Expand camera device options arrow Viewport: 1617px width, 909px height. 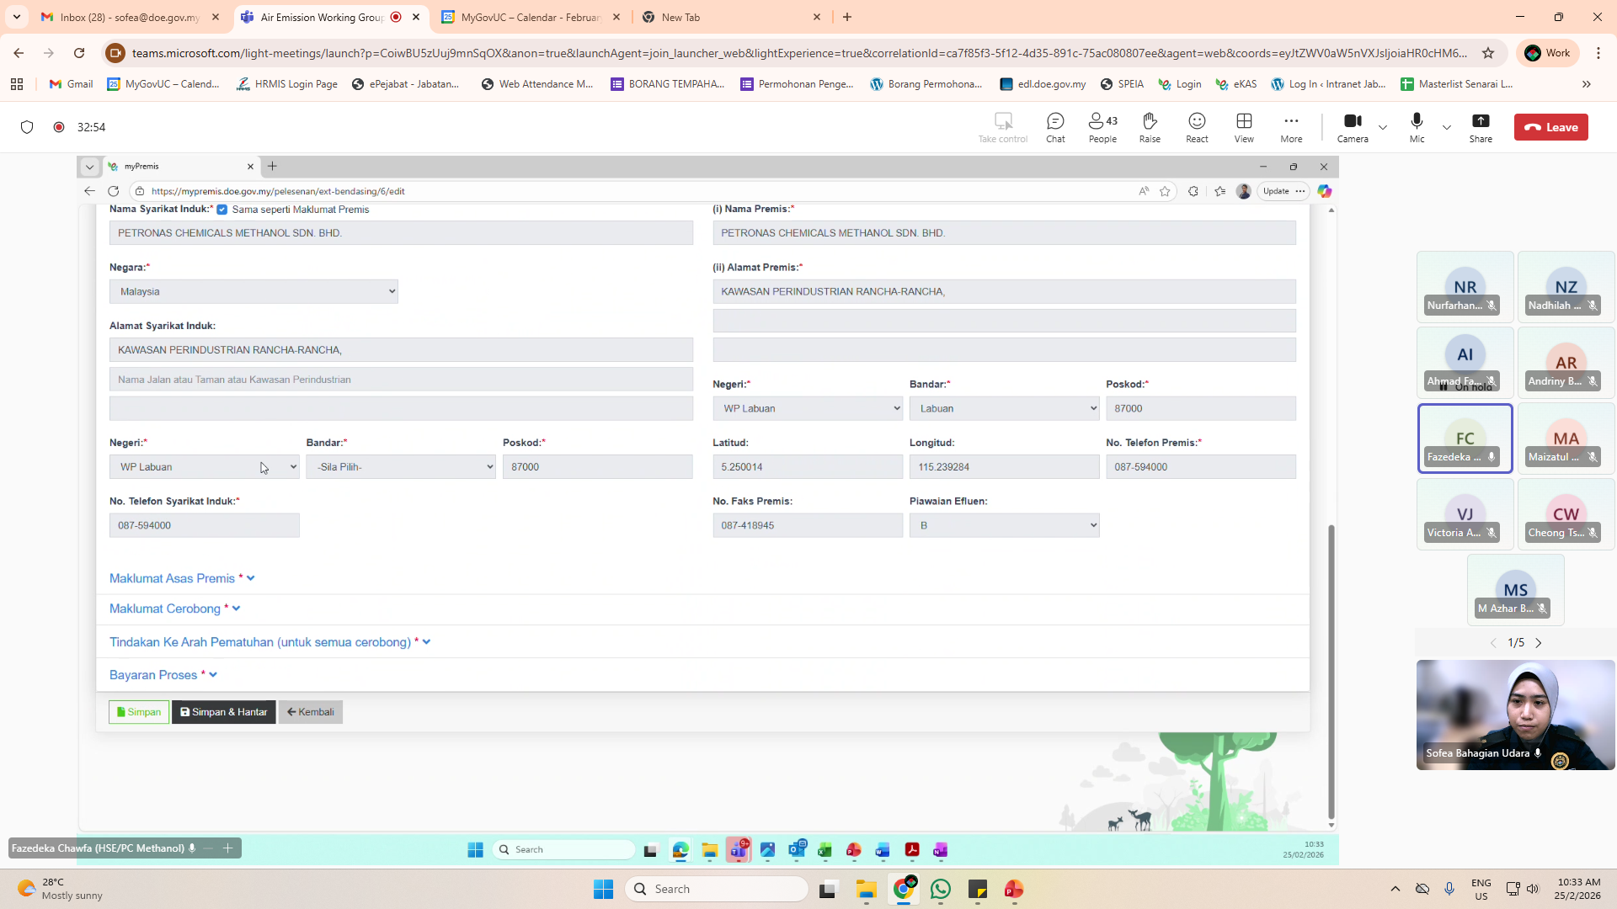pyautogui.click(x=1383, y=127)
